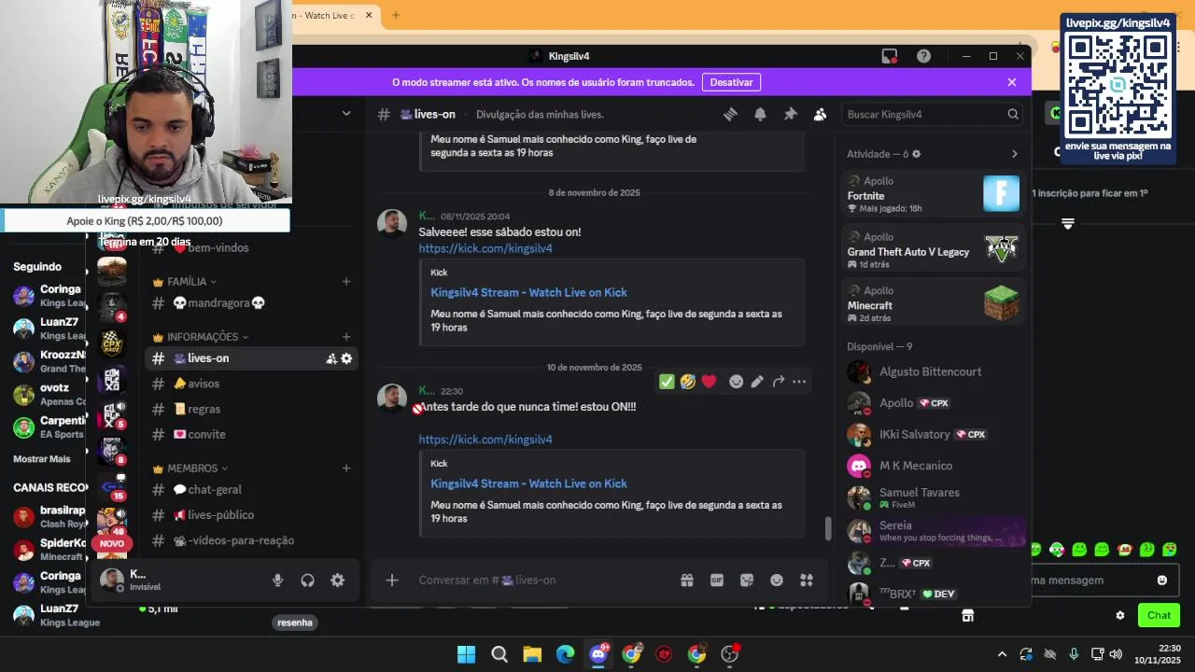The width and height of the screenshot is (1195, 672).
Task: Open GIF picker in message bar
Action: pos(717,581)
